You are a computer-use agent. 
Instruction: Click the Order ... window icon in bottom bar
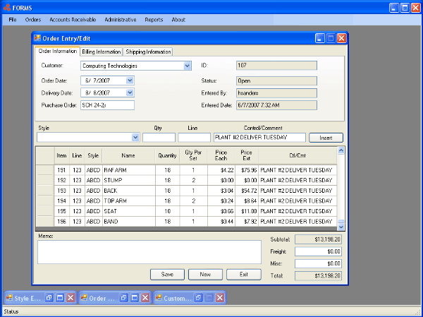click(x=84, y=298)
